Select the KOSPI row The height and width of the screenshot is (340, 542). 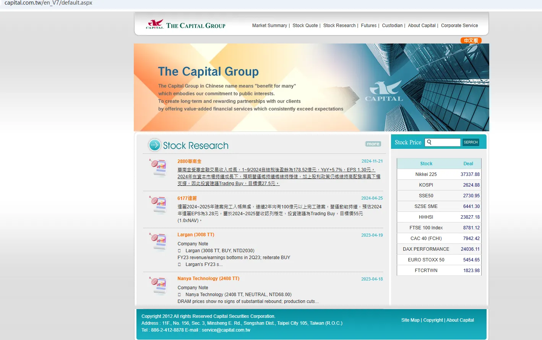point(439,185)
